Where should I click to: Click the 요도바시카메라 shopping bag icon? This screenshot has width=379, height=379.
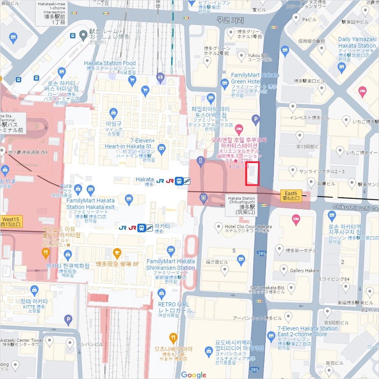click(x=209, y=351)
